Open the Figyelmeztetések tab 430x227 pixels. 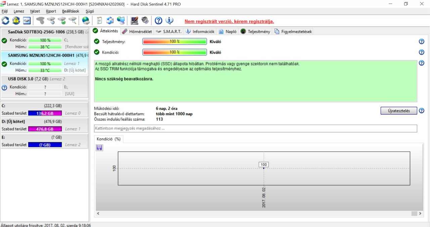click(x=293, y=32)
